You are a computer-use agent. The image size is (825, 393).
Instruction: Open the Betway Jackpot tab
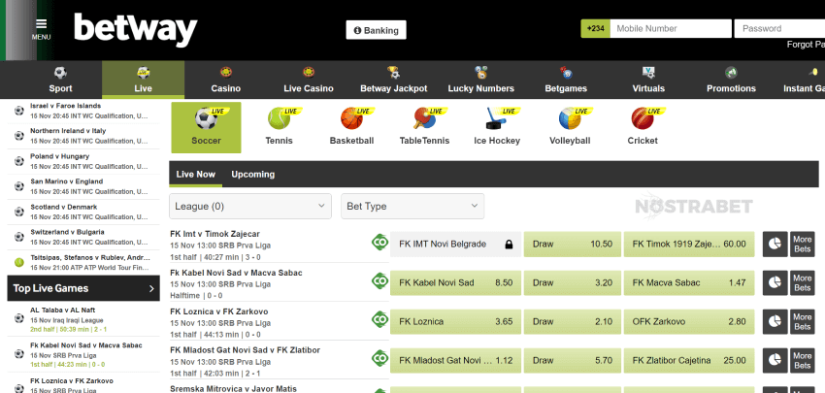pos(393,80)
